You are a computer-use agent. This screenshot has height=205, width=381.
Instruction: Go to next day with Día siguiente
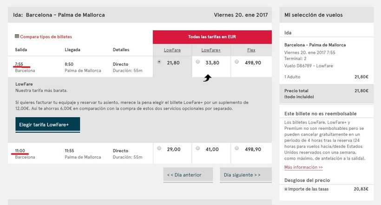coord(242,175)
